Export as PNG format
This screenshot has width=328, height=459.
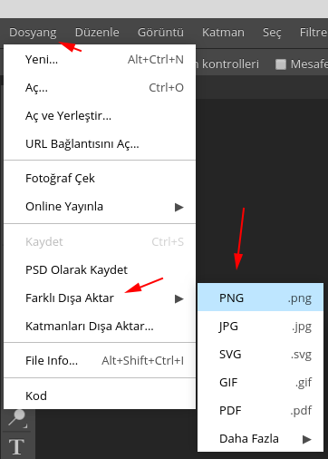coord(260,298)
